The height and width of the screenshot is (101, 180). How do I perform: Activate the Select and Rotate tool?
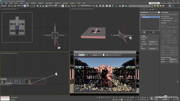(40, 6)
